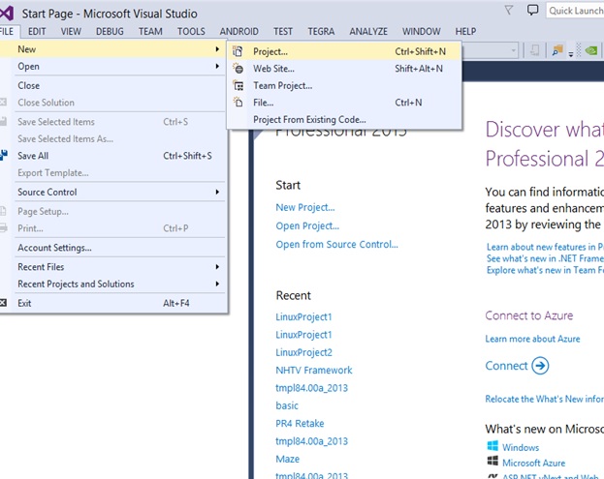Expand Recent Projects and Solutions submenu arrow
This screenshot has width=604, height=479.
click(217, 284)
